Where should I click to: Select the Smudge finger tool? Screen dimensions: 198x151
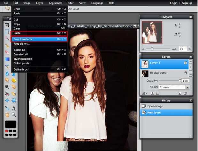7,80
